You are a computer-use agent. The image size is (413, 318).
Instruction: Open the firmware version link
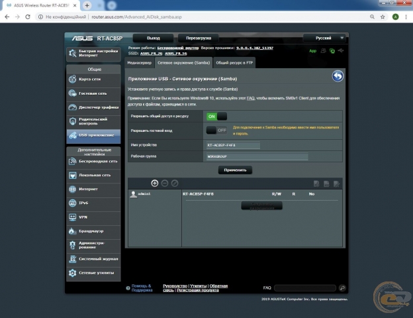coord(246,49)
